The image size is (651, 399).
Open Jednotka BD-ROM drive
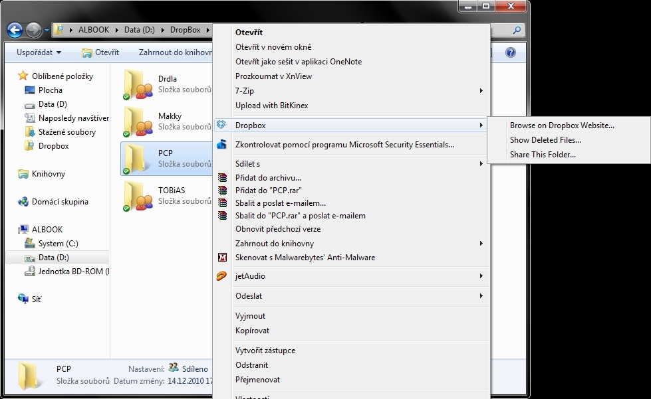(67, 272)
